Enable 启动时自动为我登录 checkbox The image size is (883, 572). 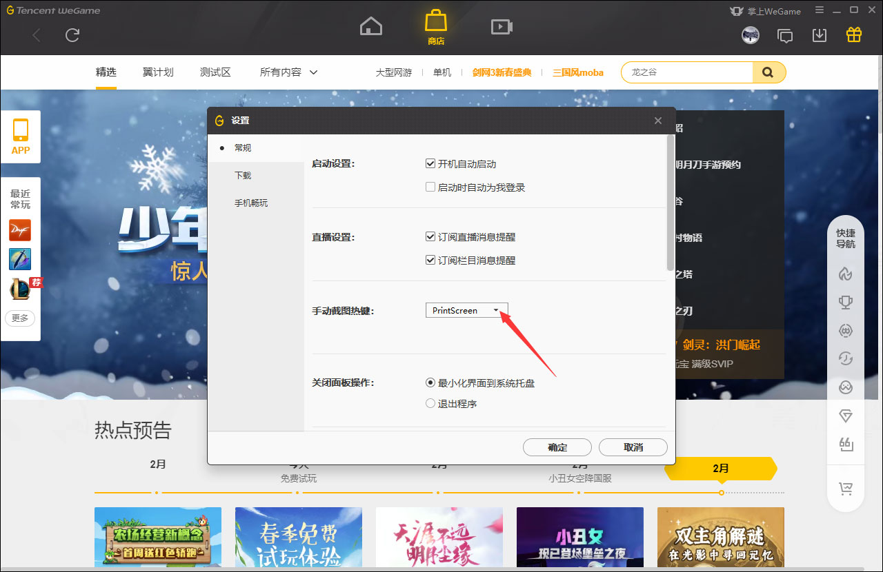(430, 187)
